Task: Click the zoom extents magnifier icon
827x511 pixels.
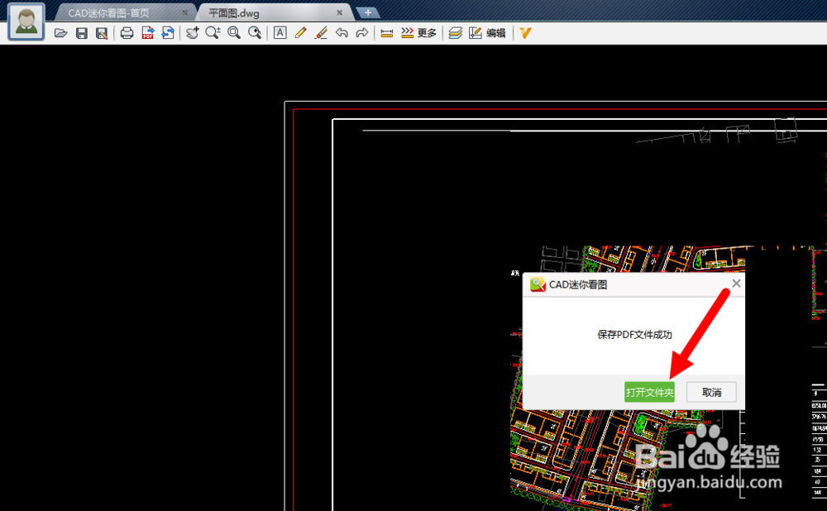Action: pos(255,33)
